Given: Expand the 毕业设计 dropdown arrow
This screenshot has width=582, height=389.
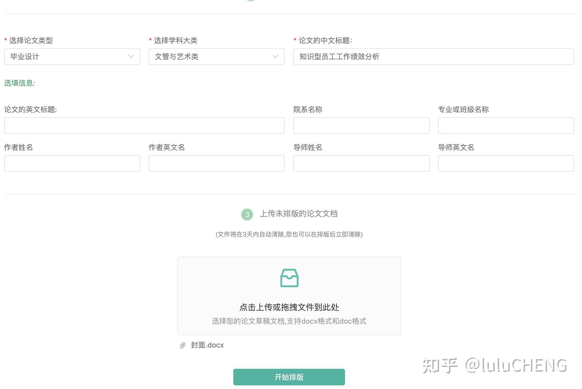Looking at the screenshot, I should [131, 57].
